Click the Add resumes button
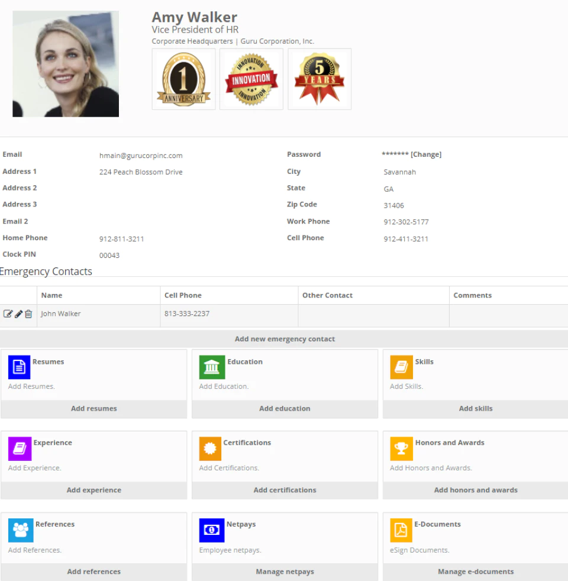This screenshot has width=568, height=581. coord(93,409)
